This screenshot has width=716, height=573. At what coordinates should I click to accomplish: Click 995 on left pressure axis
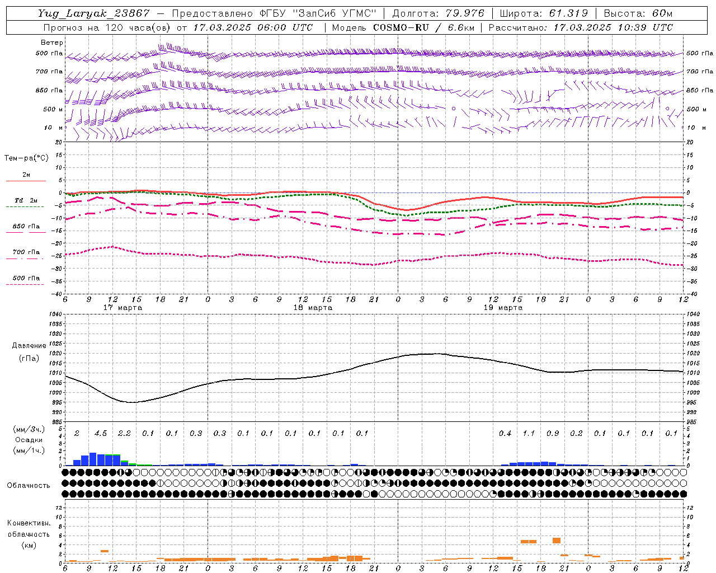click(56, 402)
